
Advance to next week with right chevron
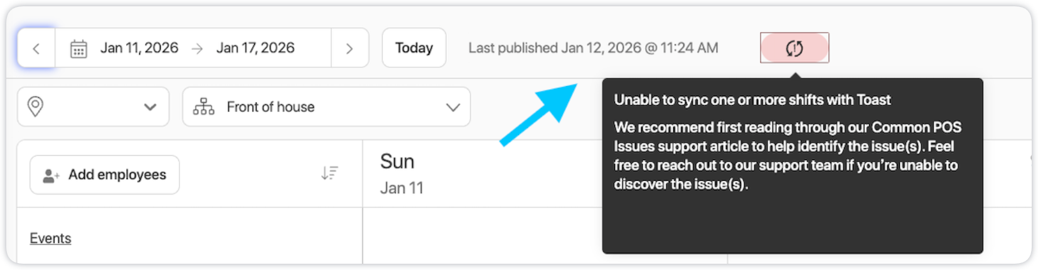click(x=350, y=48)
